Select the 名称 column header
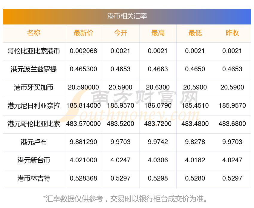254x208 pixels. click(x=34, y=33)
